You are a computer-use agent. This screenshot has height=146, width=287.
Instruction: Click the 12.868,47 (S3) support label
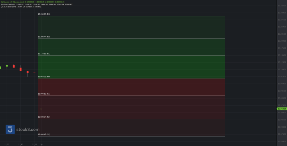click(44, 134)
